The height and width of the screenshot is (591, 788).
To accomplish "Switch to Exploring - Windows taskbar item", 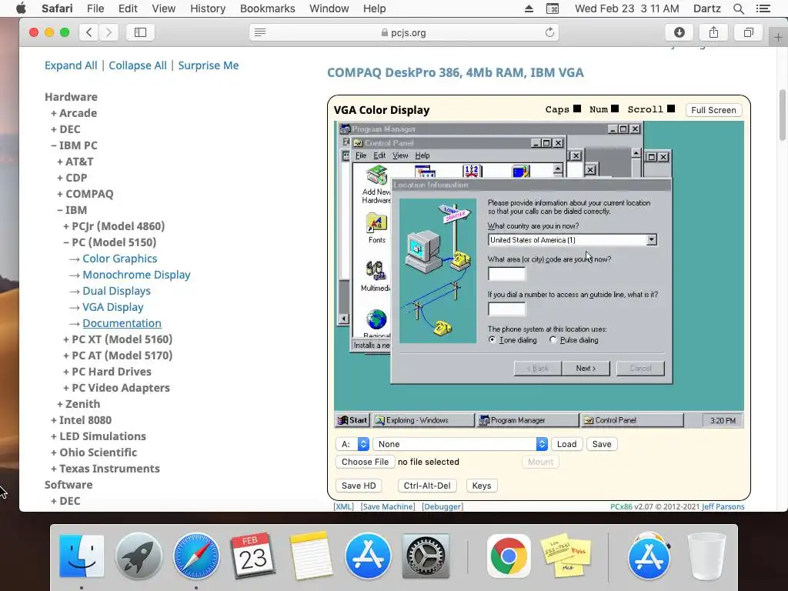I will click(x=423, y=420).
